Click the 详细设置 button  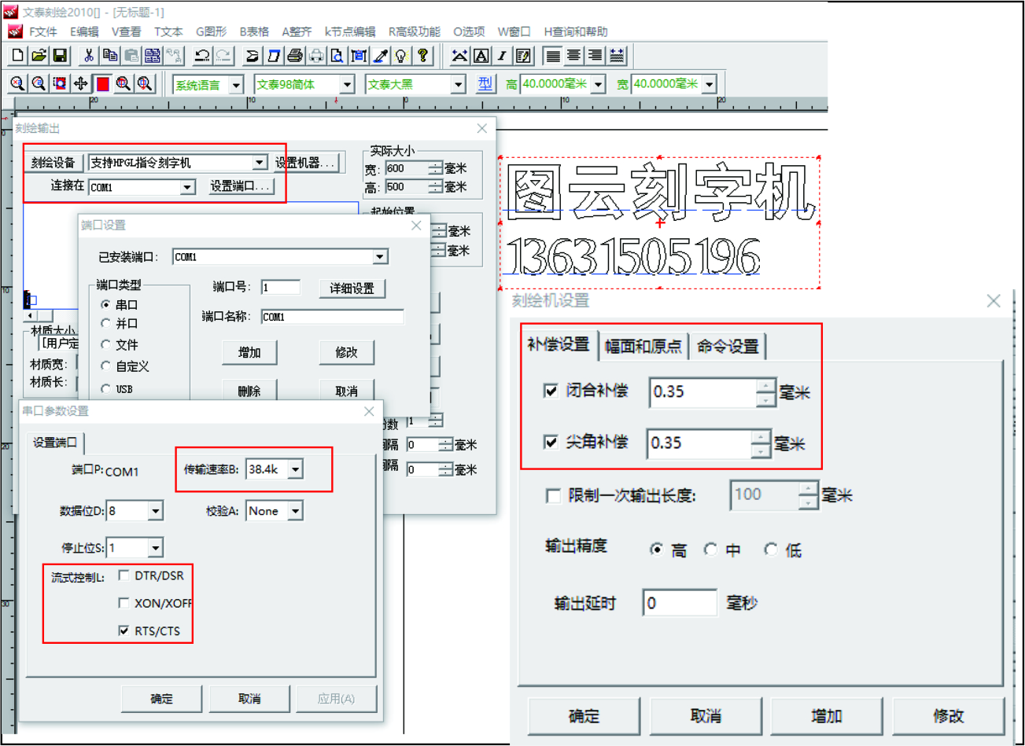coord(352,288)
